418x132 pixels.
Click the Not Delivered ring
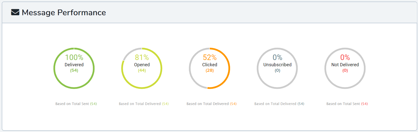[345, 68]
